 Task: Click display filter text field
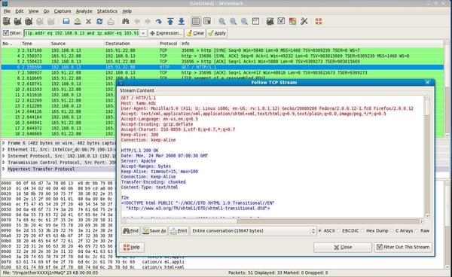[82, 33]
